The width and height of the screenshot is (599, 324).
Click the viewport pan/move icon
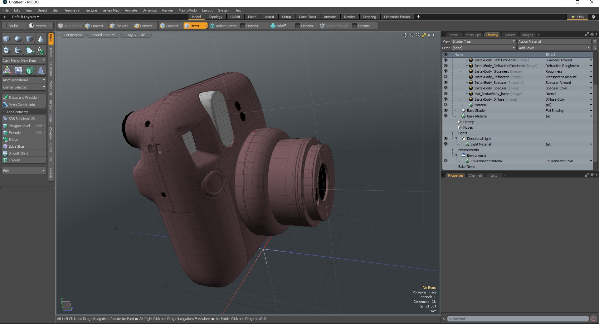click(x=405, y=35)
